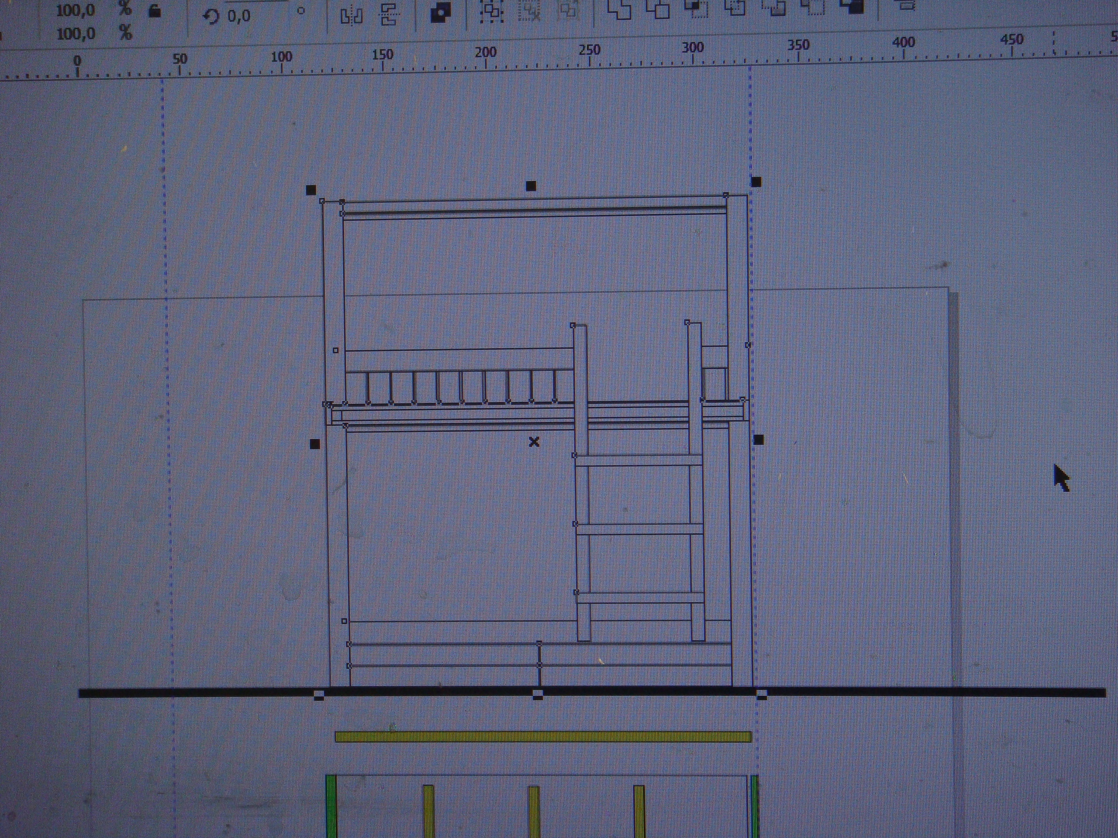Group the selected objects
The width and height of the screenshot is (1118, 838).
pyautogui.click(x=491, y=11)
